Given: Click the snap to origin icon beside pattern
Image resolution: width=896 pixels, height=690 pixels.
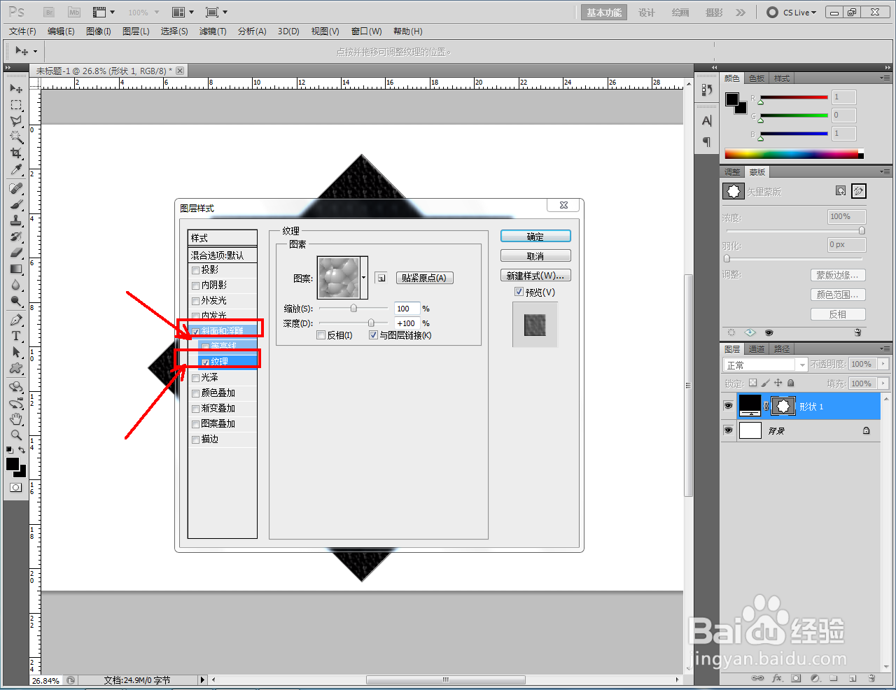Looking at the screenshot, I should [381, 278].
